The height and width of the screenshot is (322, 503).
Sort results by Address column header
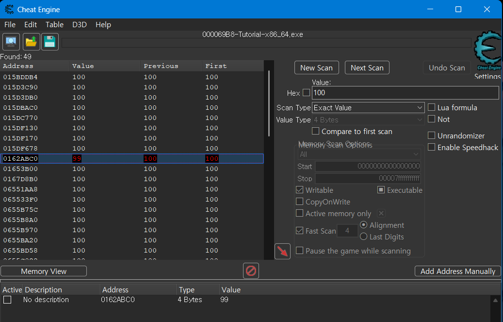pyautogui.click(x=34, y=66)
